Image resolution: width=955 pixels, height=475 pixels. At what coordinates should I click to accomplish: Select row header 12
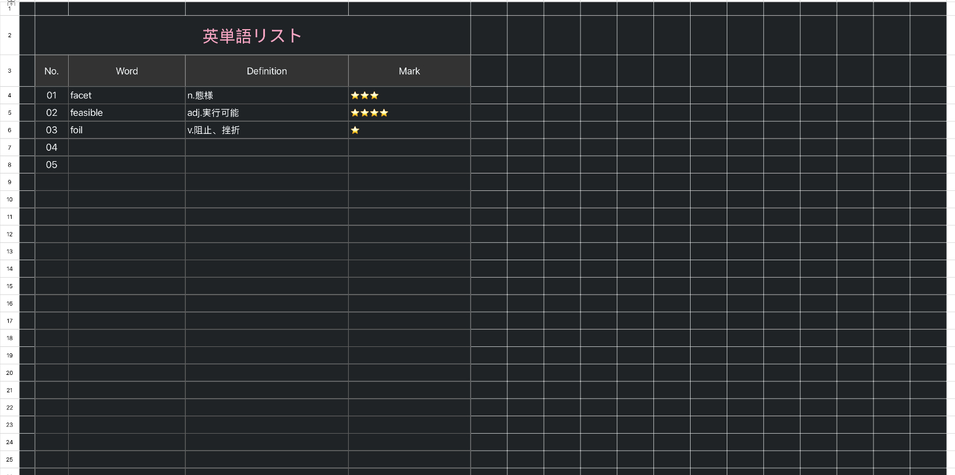click(9, 234)
